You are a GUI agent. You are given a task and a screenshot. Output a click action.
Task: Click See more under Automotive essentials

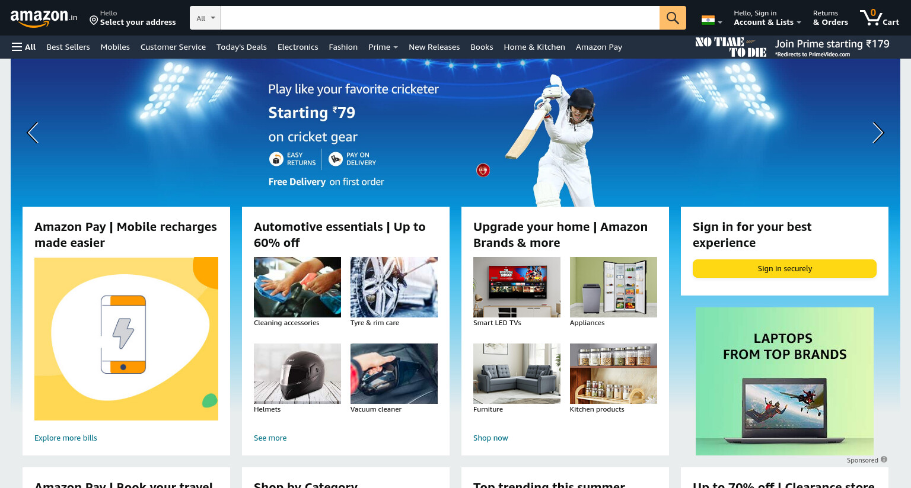pyautogui.click(x=270, y=438)
